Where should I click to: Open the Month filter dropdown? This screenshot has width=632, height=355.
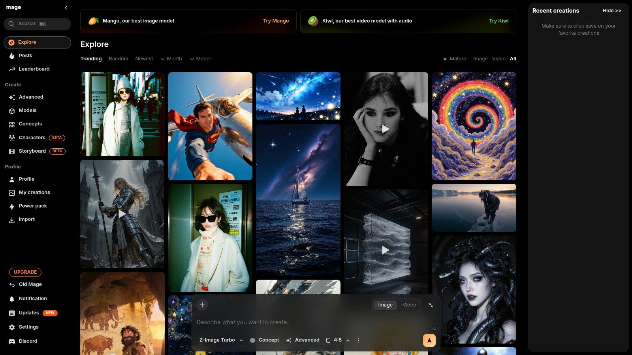tap(171, 58)
